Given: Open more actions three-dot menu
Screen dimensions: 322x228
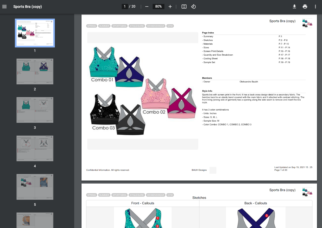Looking at the screenshot, I should 315,7.
